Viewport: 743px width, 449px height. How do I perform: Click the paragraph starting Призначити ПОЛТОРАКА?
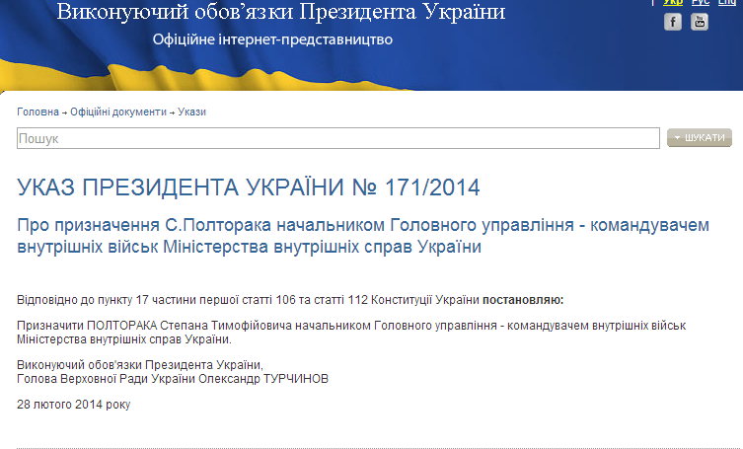(351, 333)
